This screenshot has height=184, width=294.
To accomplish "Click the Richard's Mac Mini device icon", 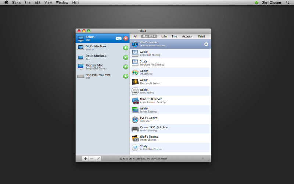I will point(80,76).
